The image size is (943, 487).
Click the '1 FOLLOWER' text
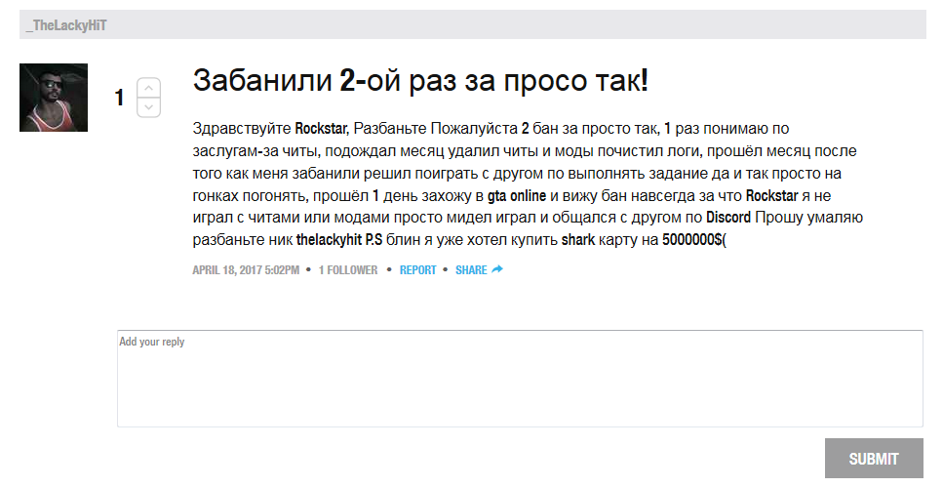[348, 270]
